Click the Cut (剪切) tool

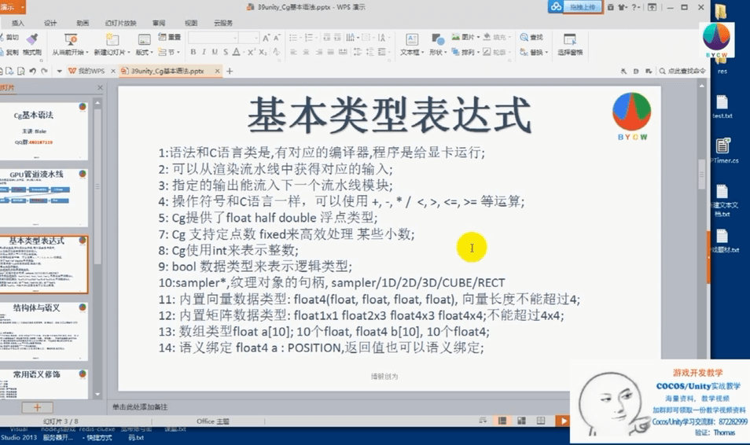point(9,37)
